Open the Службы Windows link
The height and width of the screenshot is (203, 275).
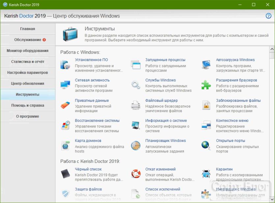point(160,80)
